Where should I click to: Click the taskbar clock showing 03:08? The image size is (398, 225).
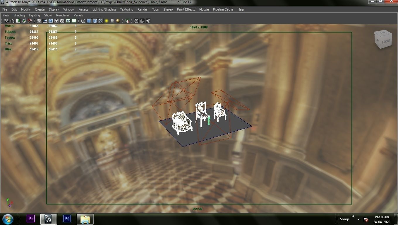pos(382,219)
